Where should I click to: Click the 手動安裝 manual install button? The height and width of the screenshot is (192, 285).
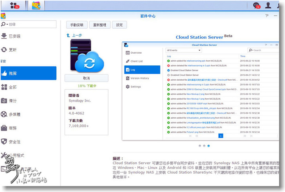(77, 25)
